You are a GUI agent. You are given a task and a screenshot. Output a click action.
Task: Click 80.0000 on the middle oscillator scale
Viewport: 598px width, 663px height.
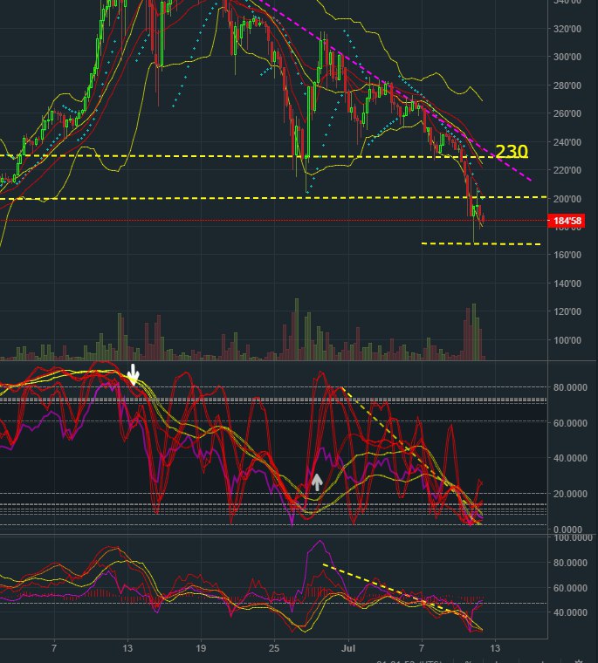point(570,387)
